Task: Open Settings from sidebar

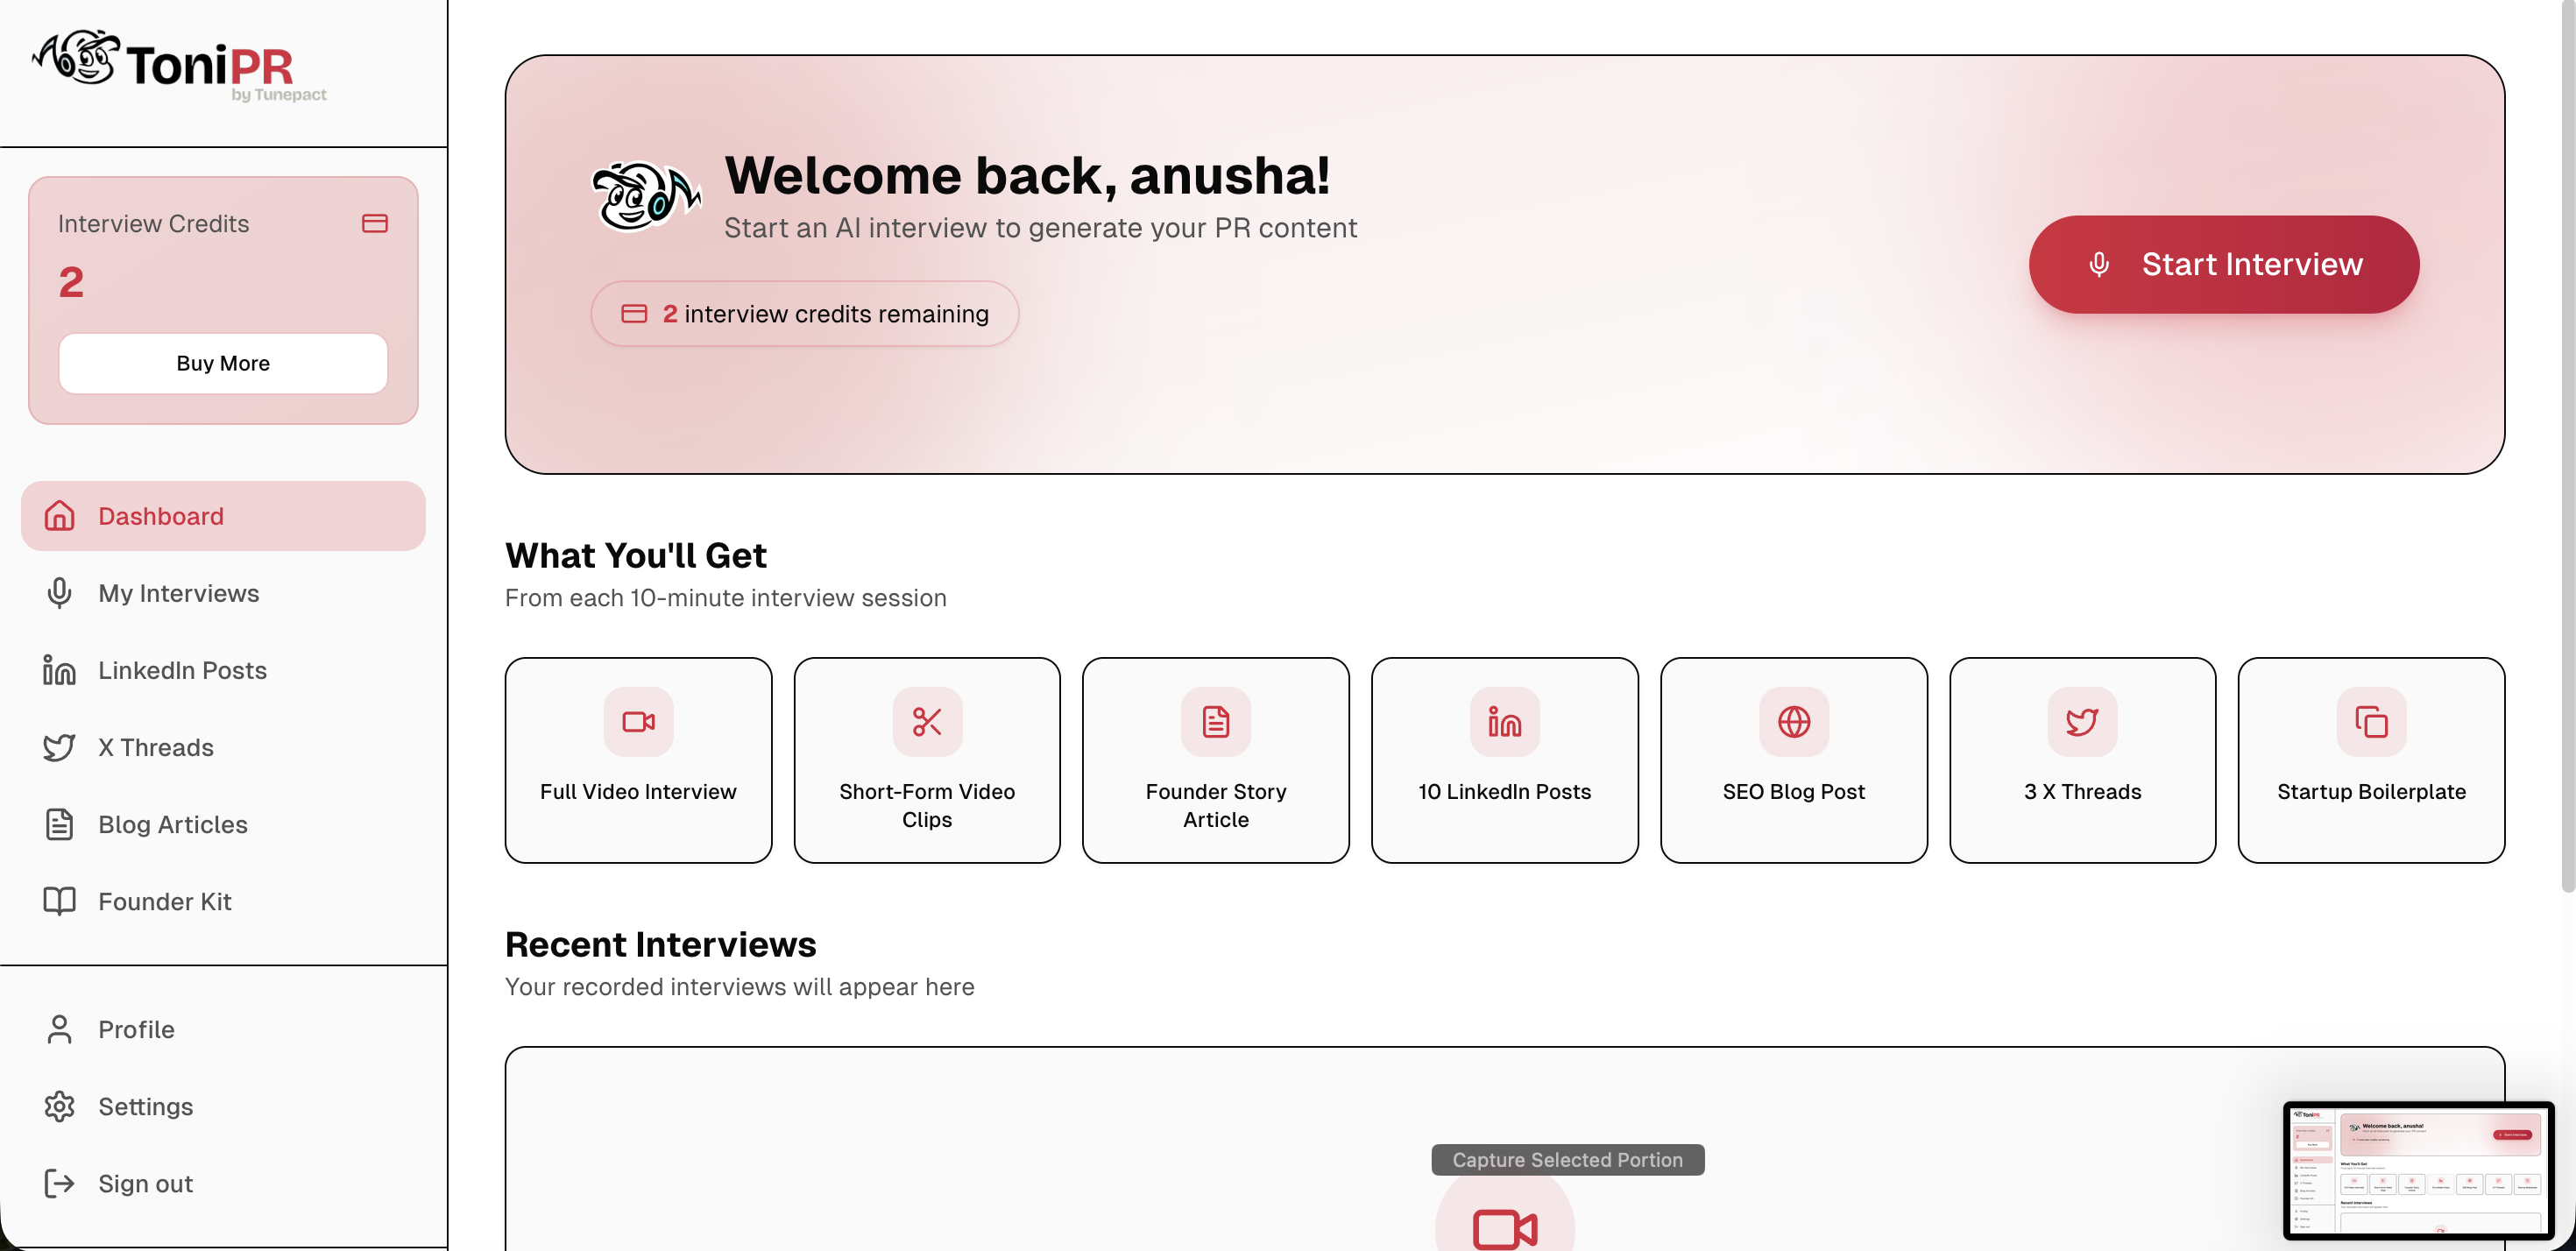Action: [x=223, y=1106]
